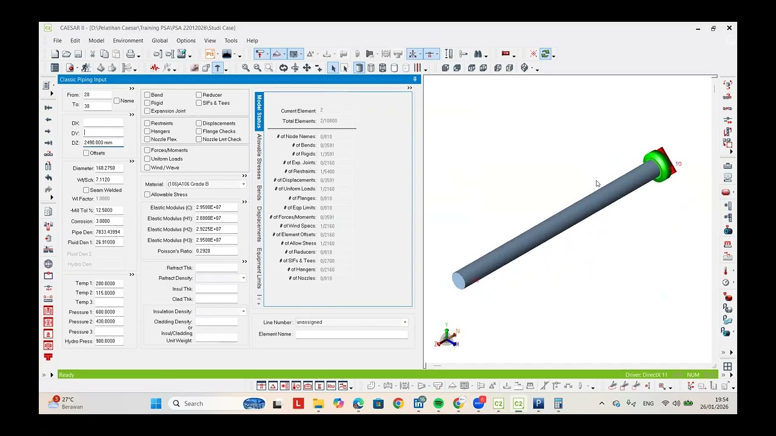Check the Hangers option

pos(147,131)
